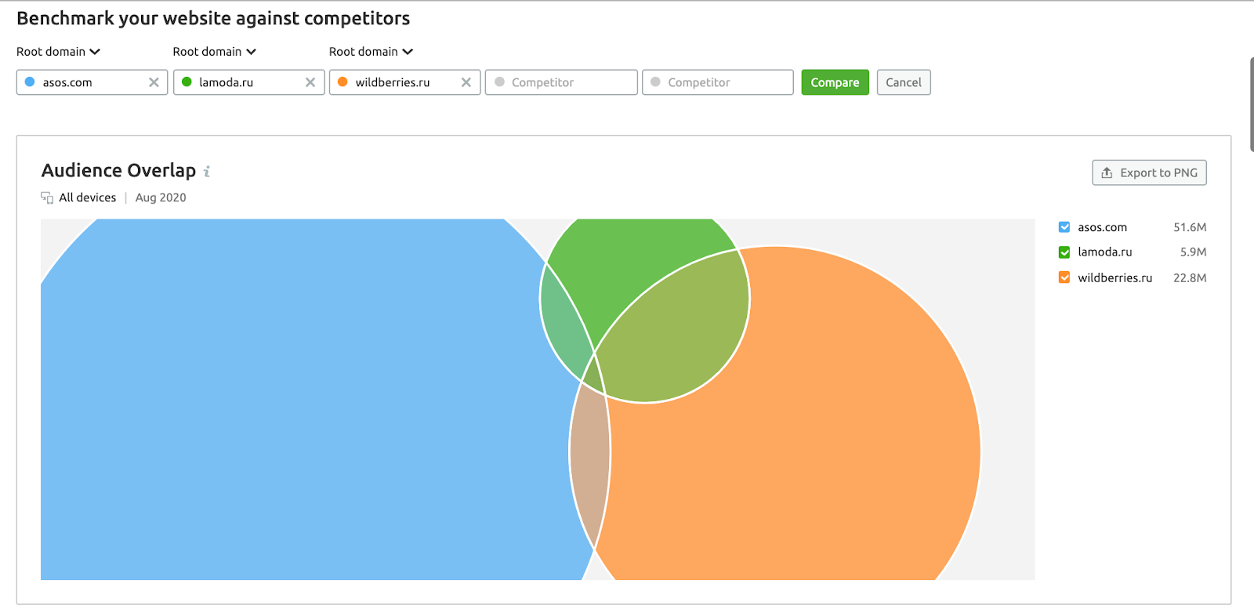Cancel the competitor comparison
Viewport: 1254px width, 616px height.
[x=904, y=82]
